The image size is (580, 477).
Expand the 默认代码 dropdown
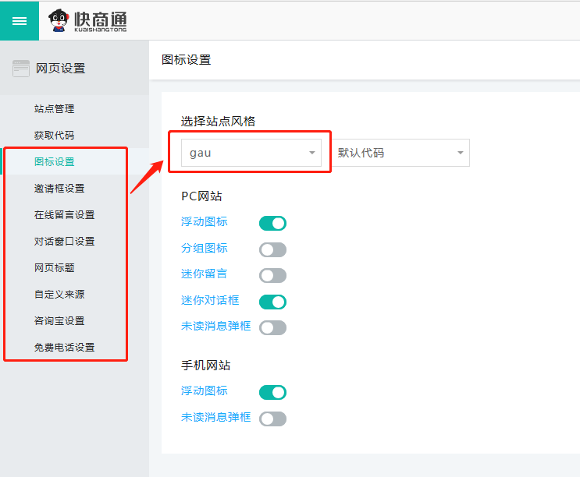tap(401, 153)
